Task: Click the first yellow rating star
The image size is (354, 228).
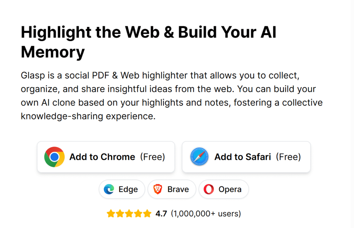Action: 111,214
